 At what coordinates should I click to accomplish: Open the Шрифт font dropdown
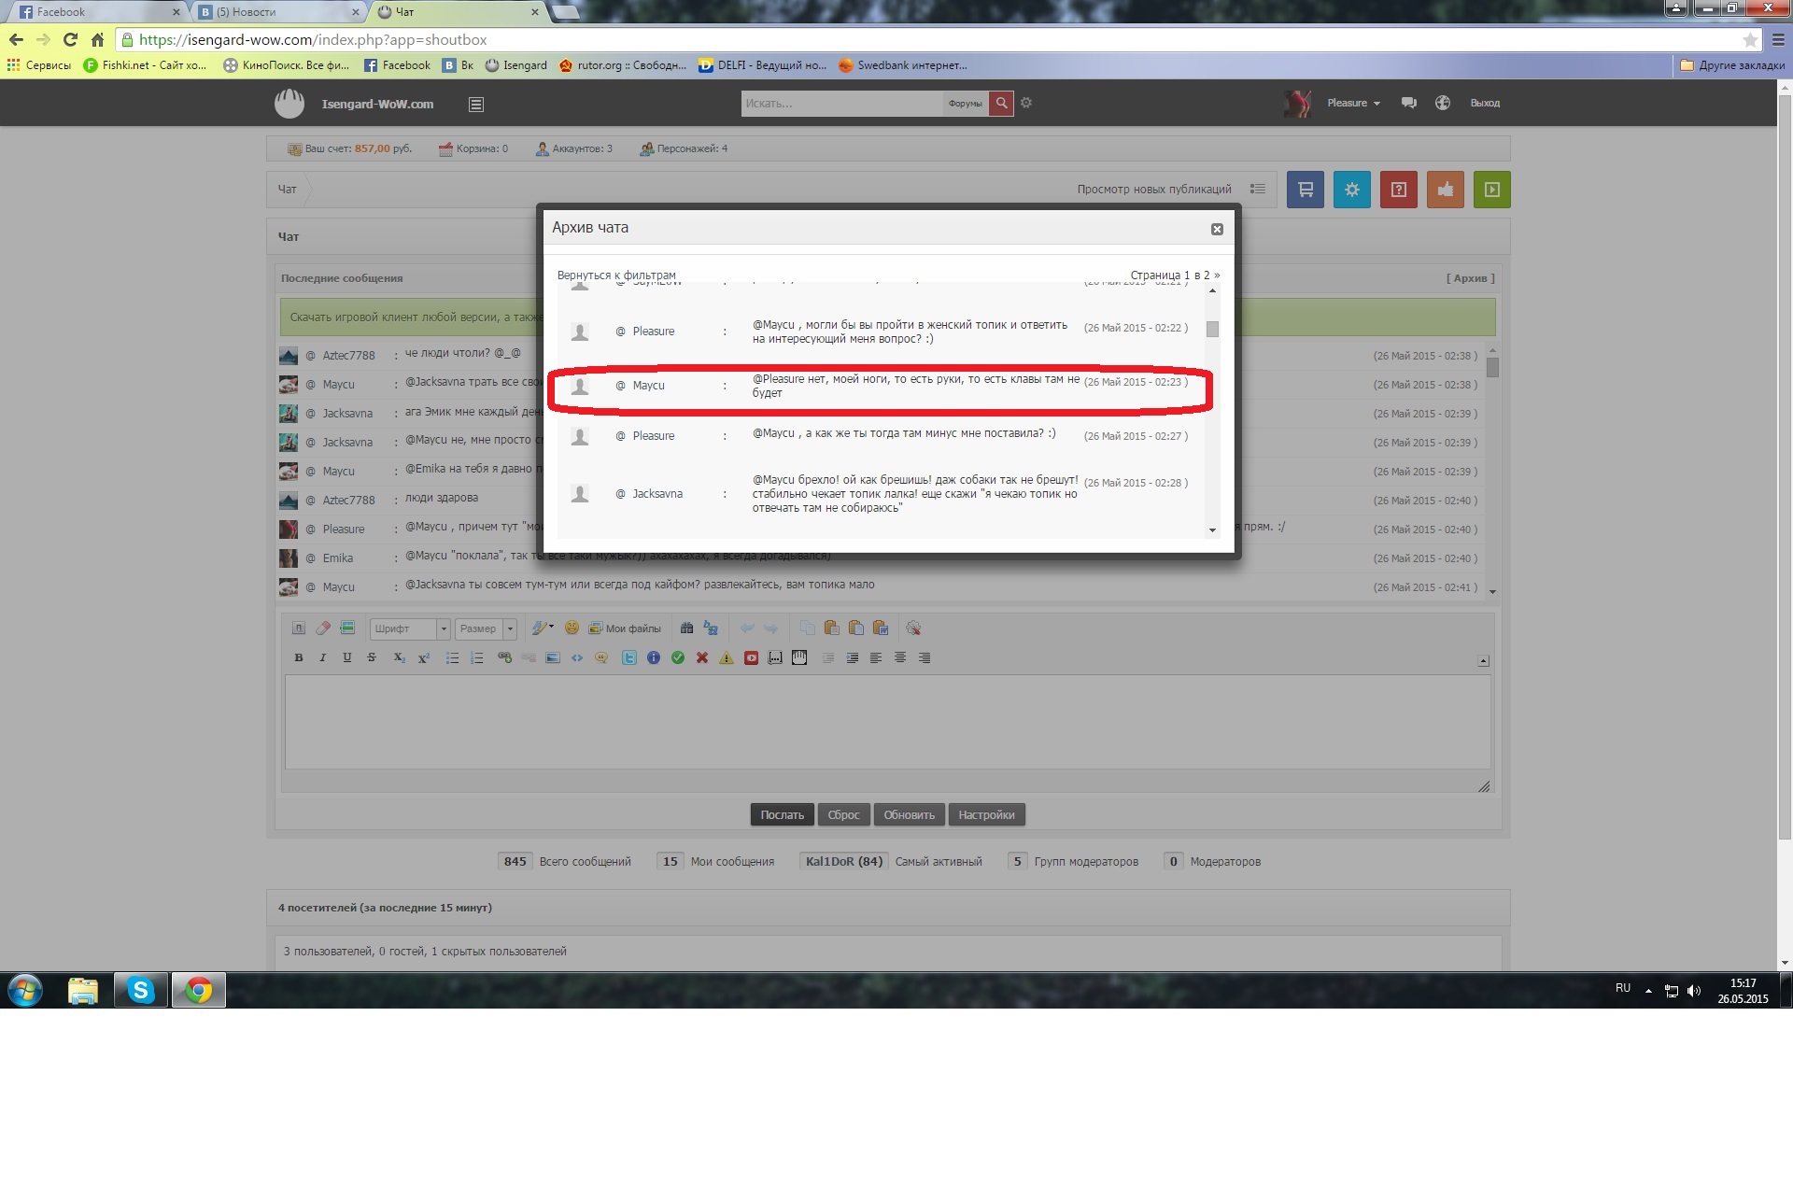tap(410, 628)
